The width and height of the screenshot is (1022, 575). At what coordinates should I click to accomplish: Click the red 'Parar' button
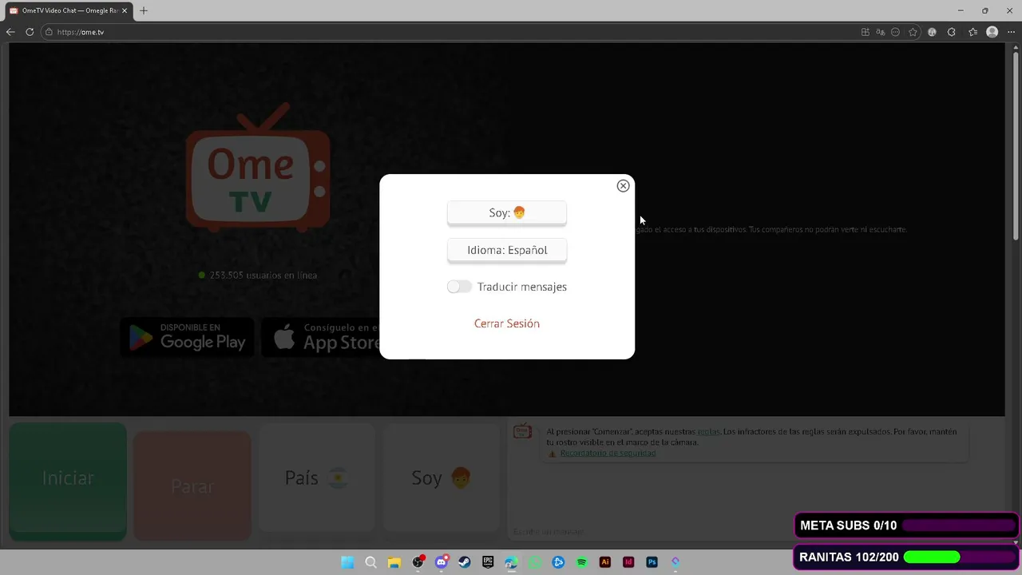pos(192,486)
